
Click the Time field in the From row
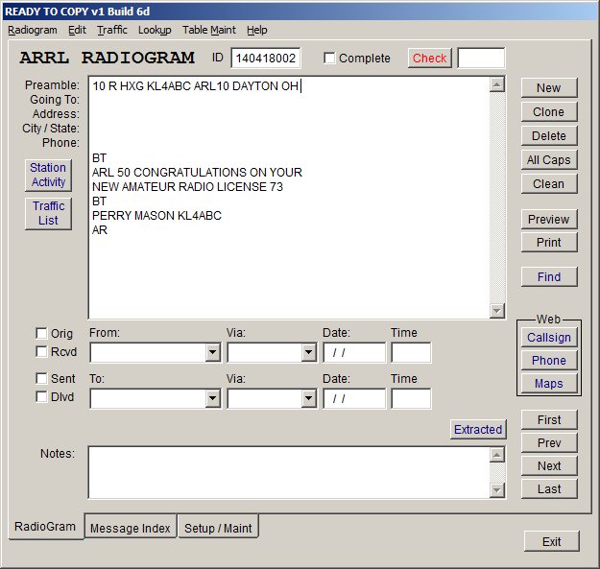pos(411,352)
